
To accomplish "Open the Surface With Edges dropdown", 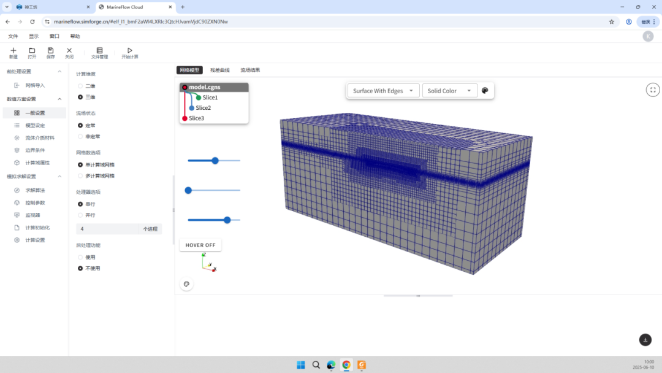I will point(383,91).
